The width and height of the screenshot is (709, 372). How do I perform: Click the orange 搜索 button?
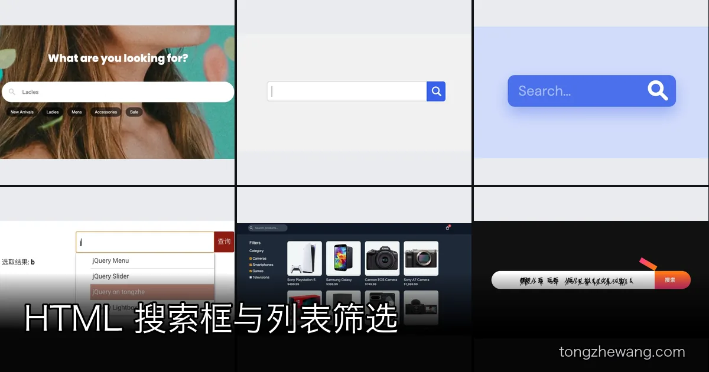[x=672, y=280]
